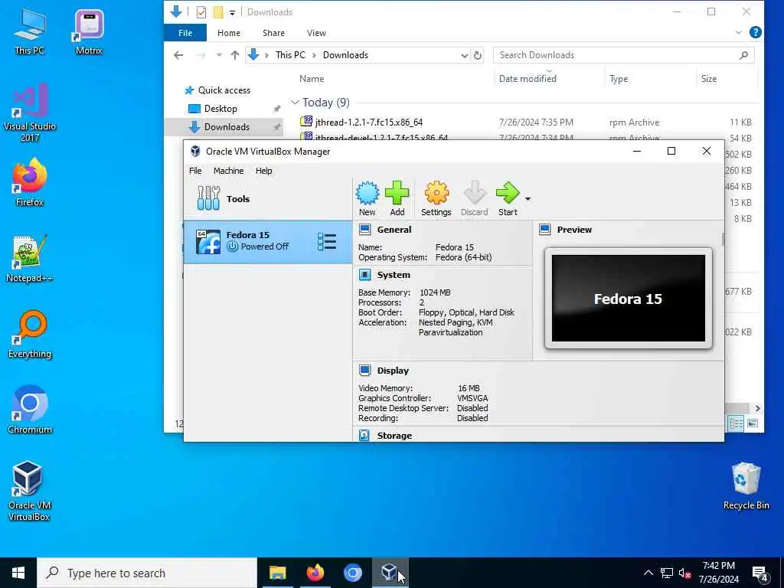
Task: Open VirtualBox Machine menu
Action: pyautogui.click(x=228, y=171)
